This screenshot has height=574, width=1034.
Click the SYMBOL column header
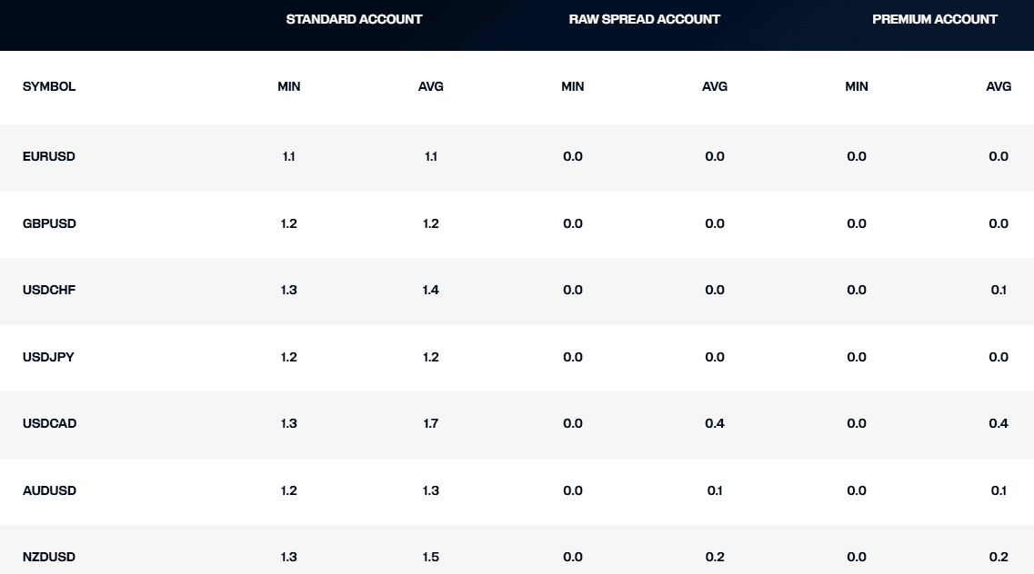(49, 87)
